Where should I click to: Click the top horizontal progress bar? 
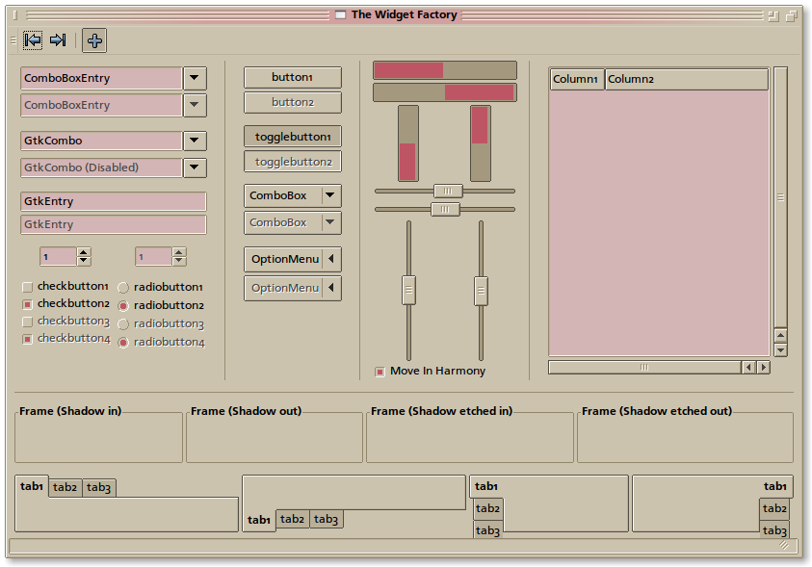tap(445, 70)
